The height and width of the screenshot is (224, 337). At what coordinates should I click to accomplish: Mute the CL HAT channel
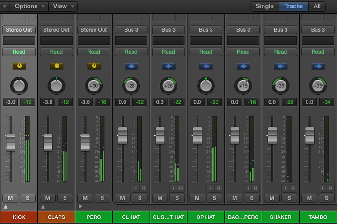click(x=123, y=198)
